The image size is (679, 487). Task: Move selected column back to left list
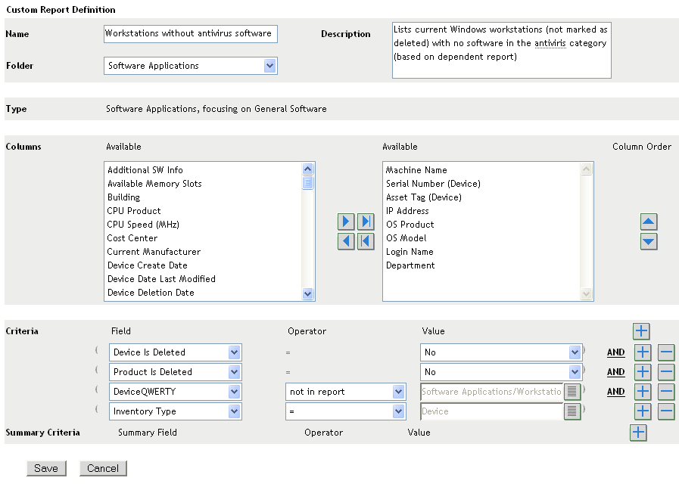(x=346, y=241)
